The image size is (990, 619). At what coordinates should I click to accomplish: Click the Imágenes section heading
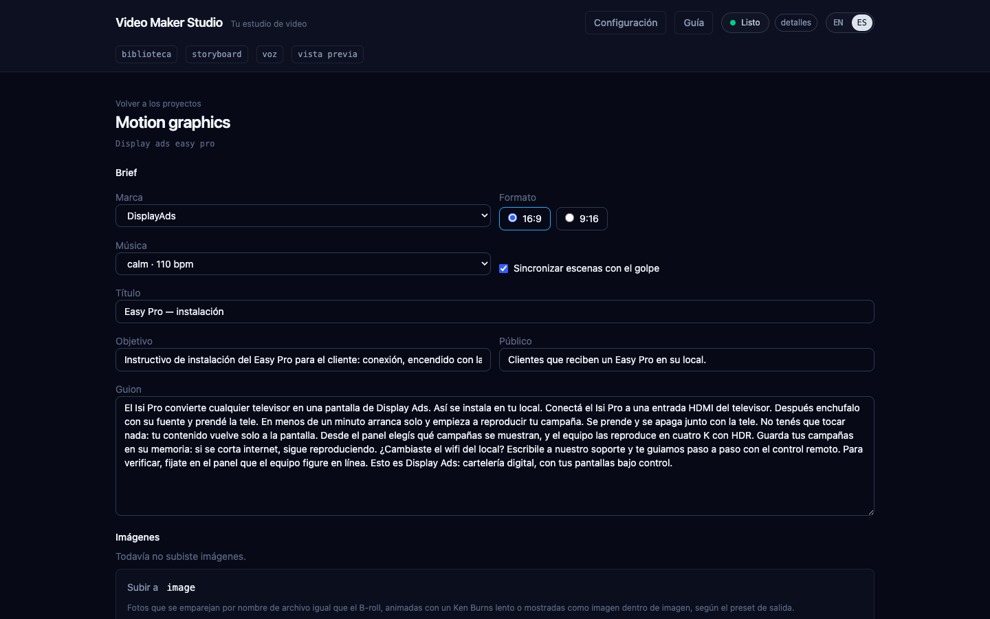tap(137, 537)
